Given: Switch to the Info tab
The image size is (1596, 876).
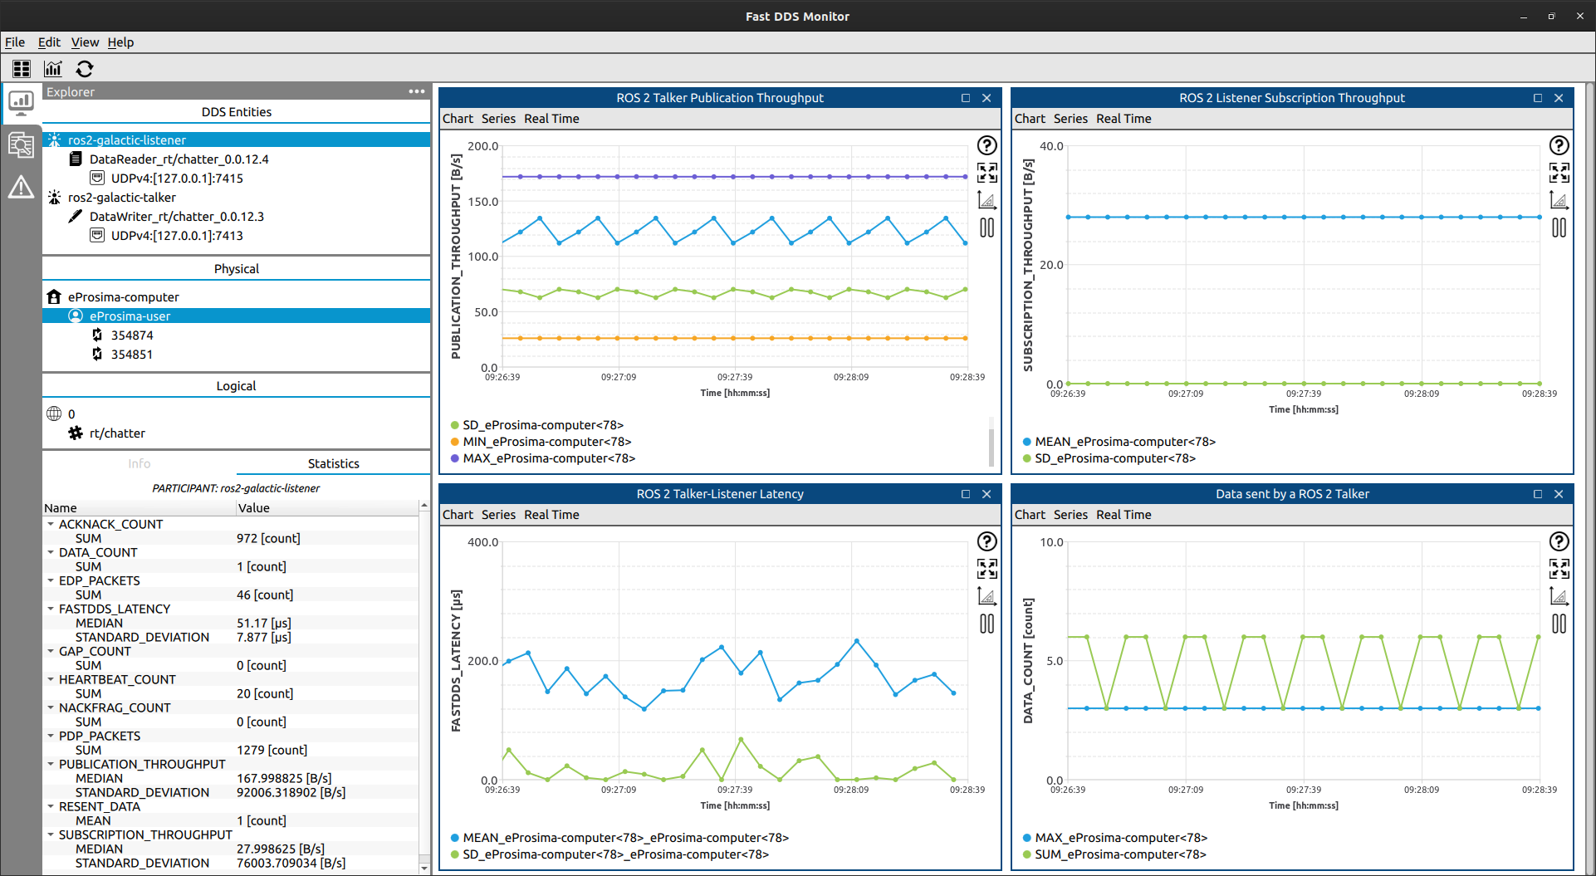Looking at the screenshot, I should tap(140, 463).
